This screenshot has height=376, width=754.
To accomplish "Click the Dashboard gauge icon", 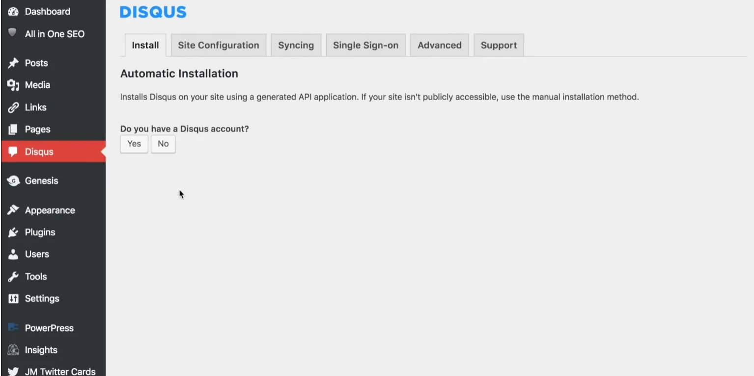I will click(13, 11).
